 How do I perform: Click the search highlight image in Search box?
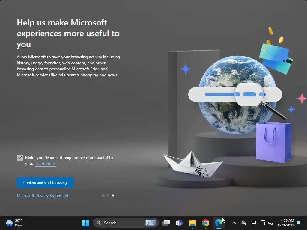point(151,223)
